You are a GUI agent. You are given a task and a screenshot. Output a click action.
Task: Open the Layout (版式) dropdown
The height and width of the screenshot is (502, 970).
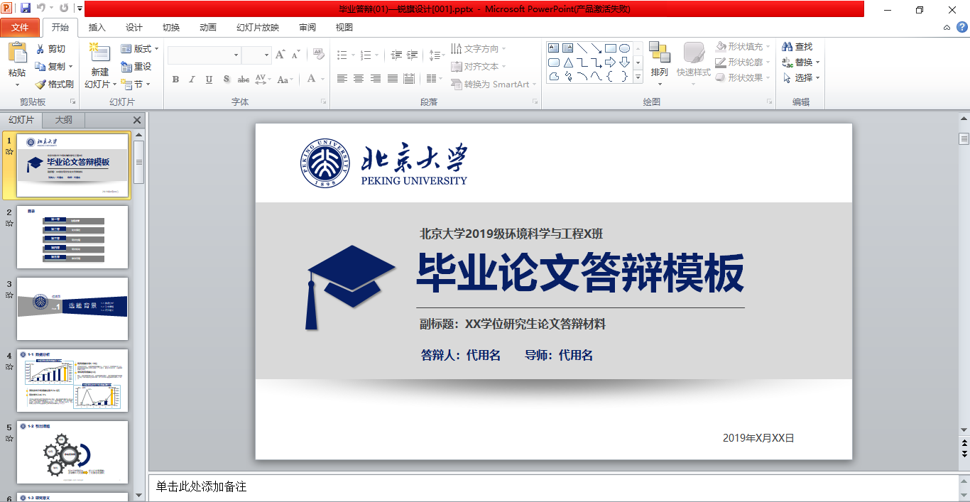pos(140,49)
